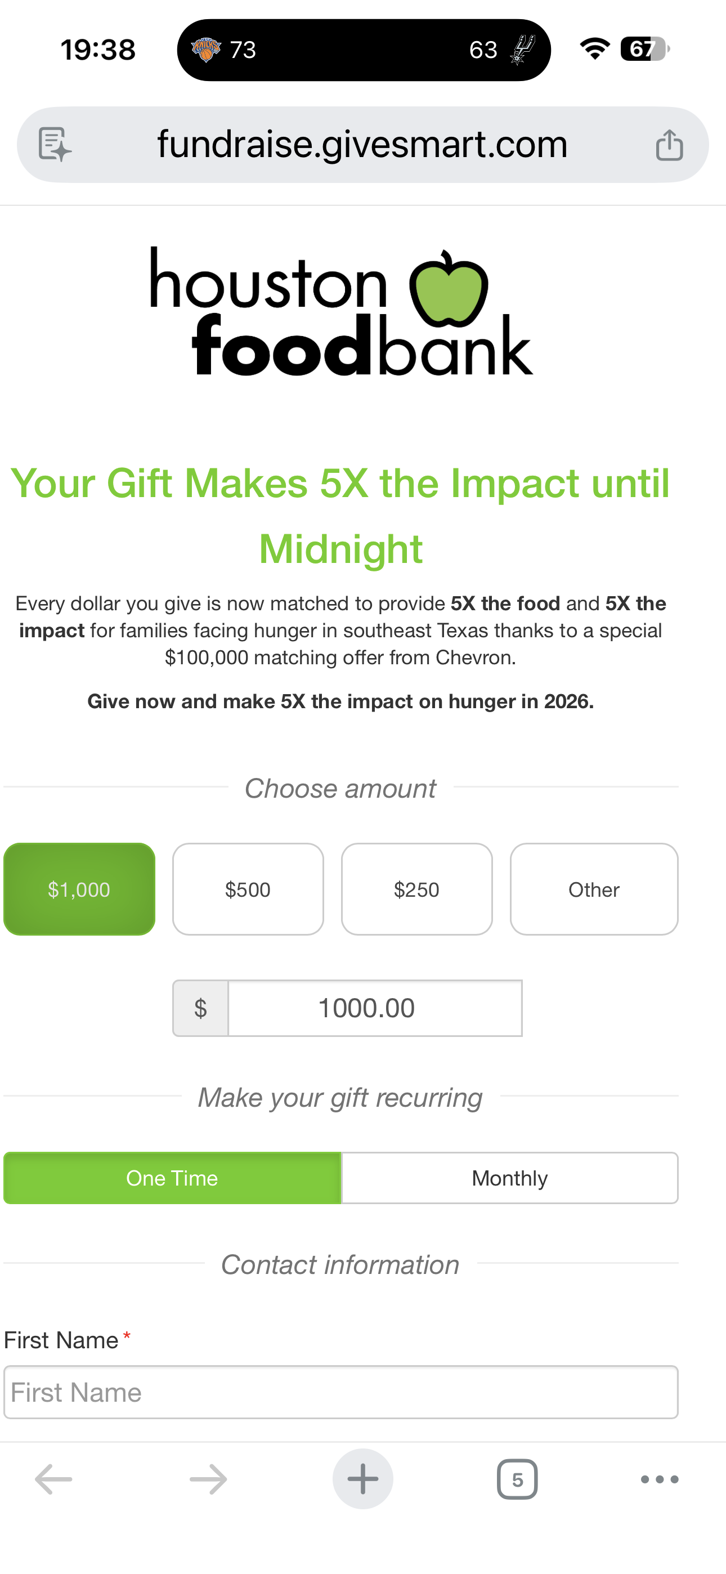This screenshot has height=1574, width=726.
Task: Edit the 1000.00 donation amount field
Action: click(375, 1008)
